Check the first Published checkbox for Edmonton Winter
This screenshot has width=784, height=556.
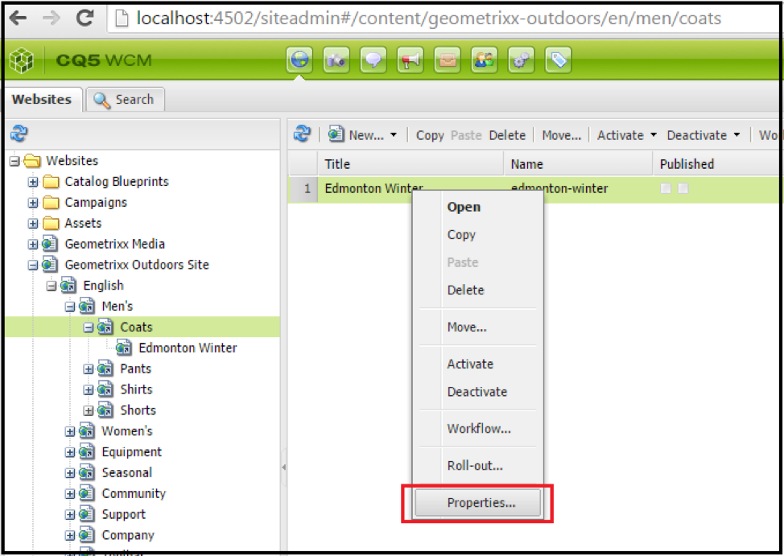pos(666,187)
